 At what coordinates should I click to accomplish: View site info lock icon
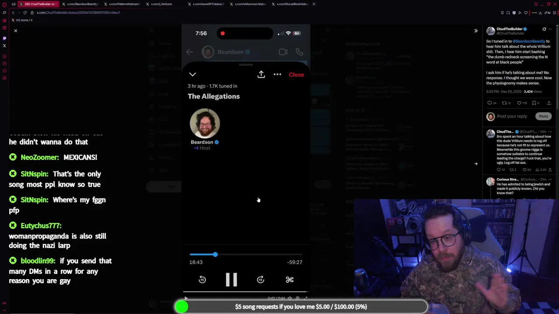32,13
